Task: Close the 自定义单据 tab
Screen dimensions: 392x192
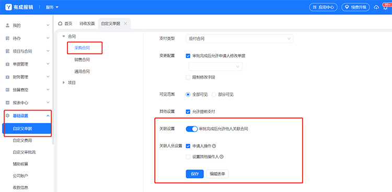Action: (x=125, y=23)
